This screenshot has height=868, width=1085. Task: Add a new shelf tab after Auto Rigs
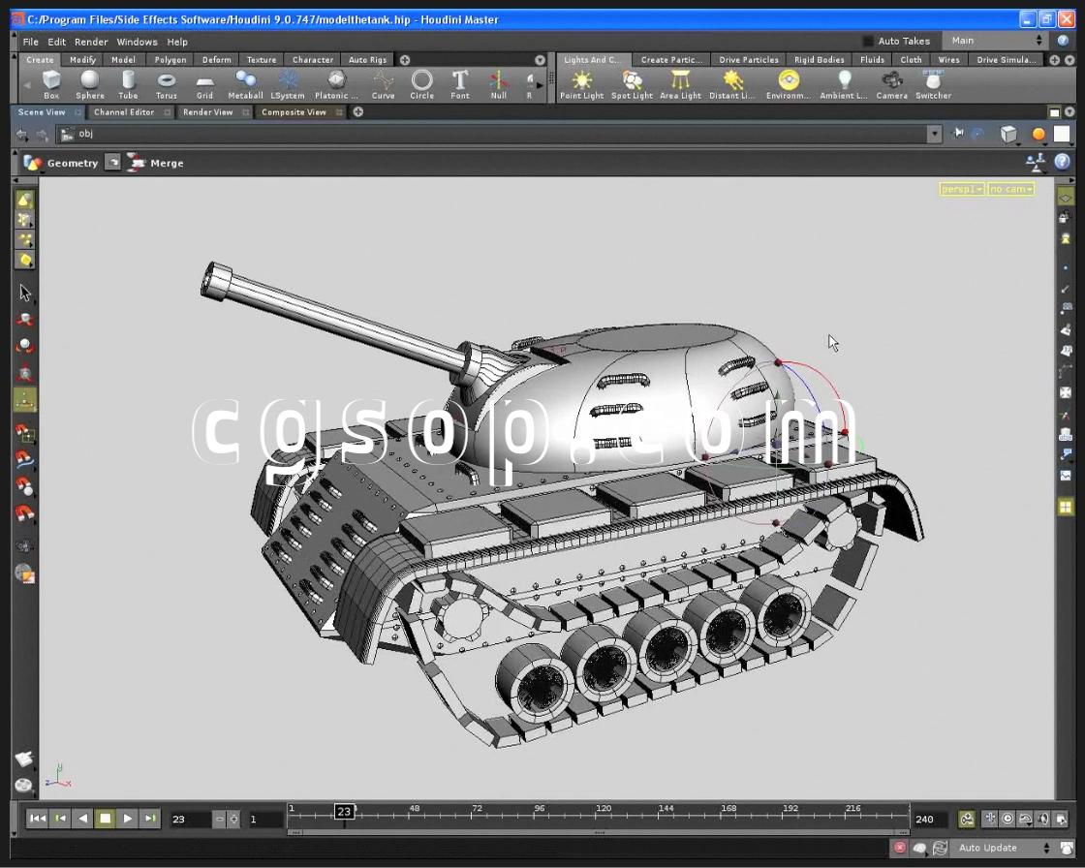[405, 60]
